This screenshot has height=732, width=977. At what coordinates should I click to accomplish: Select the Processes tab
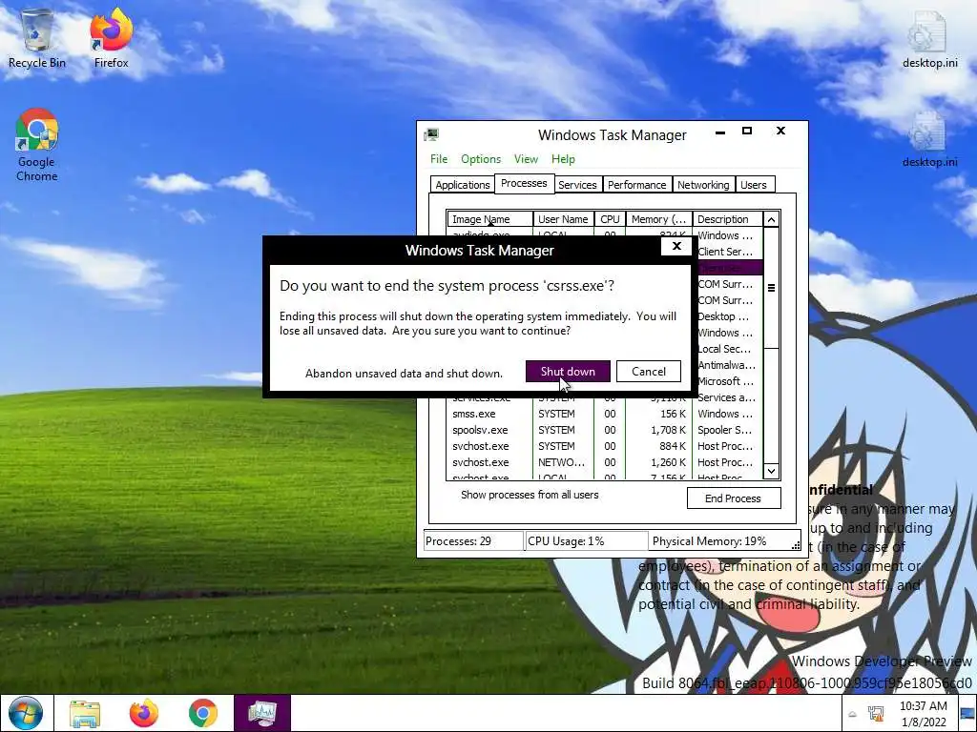(x=524, y=183)
